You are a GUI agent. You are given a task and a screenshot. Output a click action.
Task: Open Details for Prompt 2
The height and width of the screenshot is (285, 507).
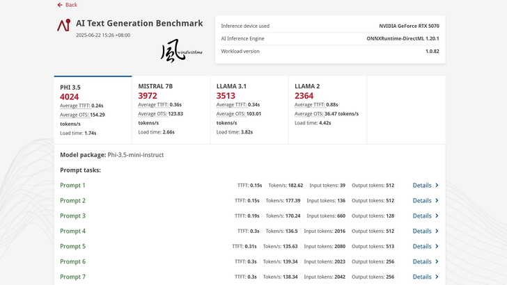pos(422,201)
